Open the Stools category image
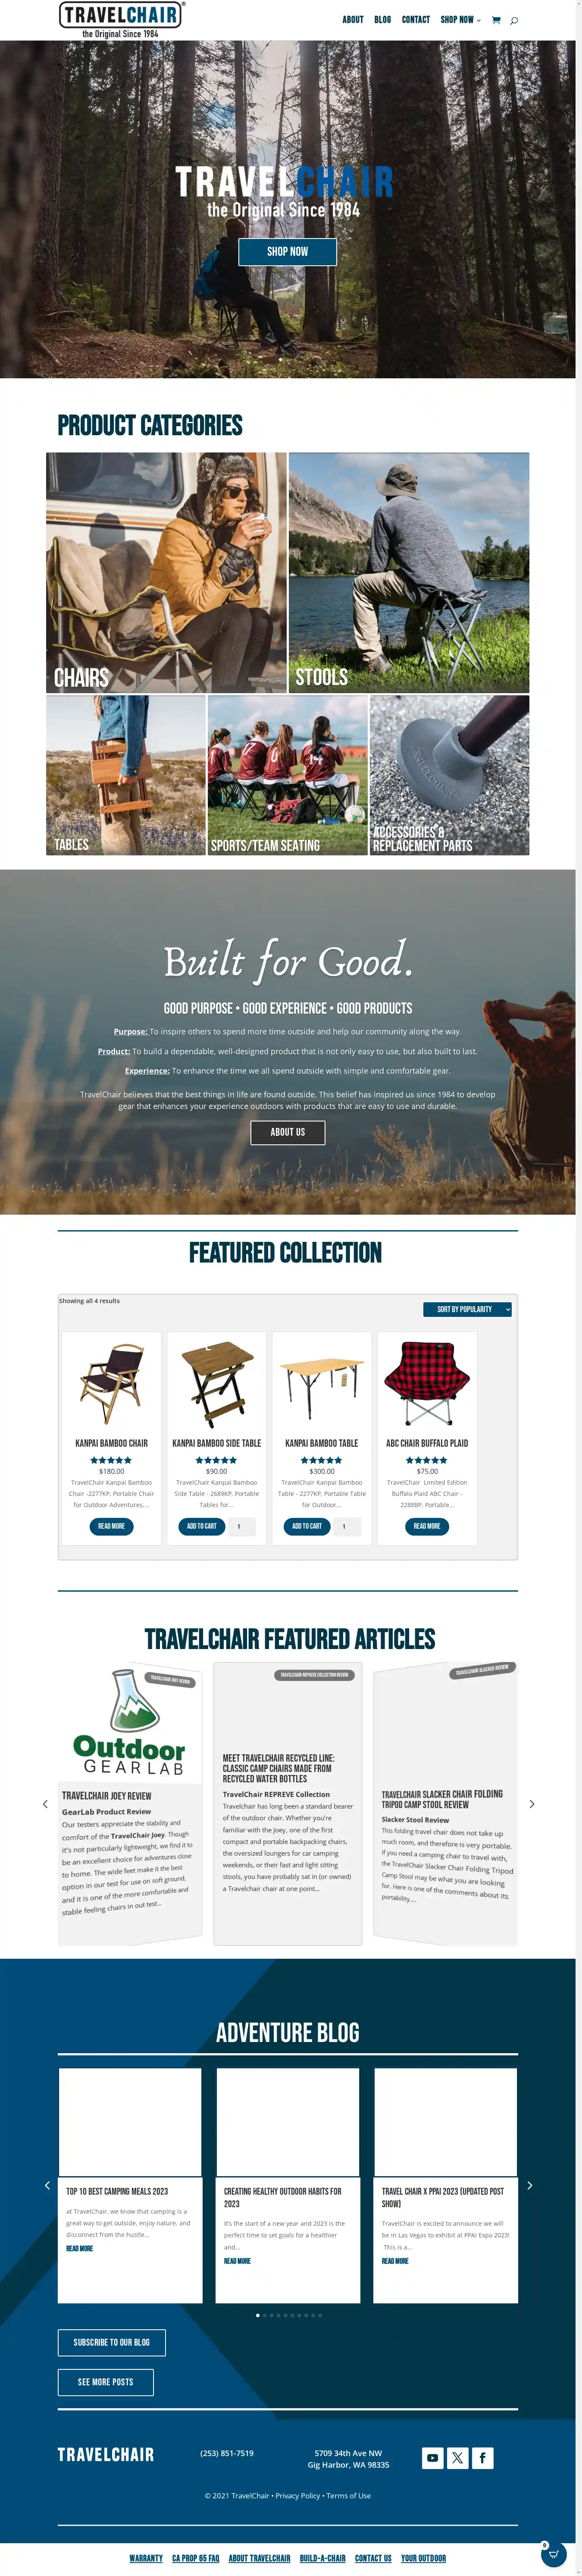This screenshot has width=582, height=2576. click(x=409, y=572)
